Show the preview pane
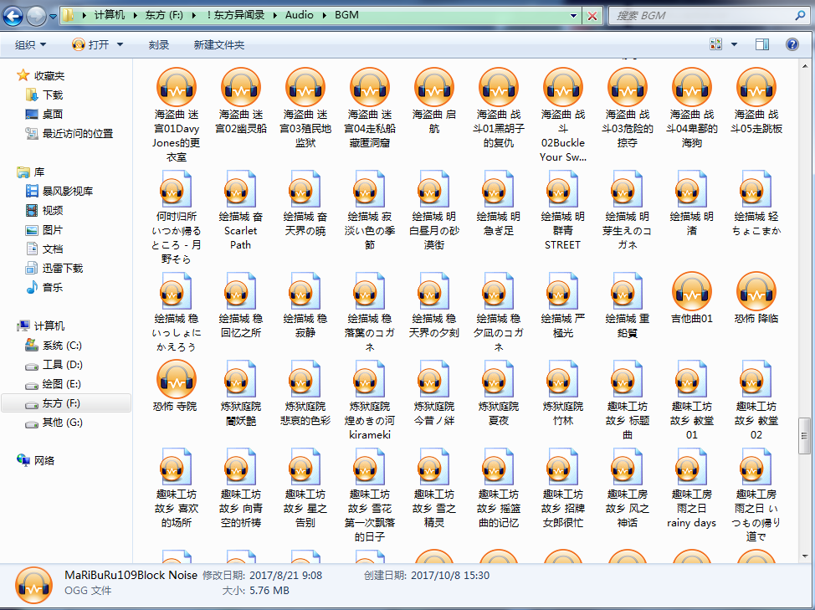The height and width of the screenshot is (610, 815). pos(762,44)
